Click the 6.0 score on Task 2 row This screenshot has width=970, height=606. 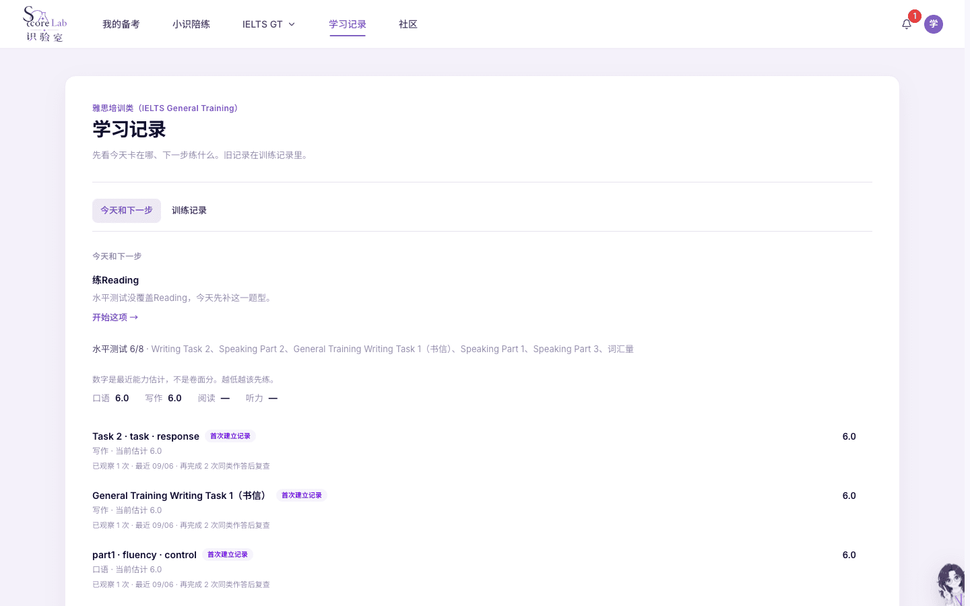(x=849, y=436)
